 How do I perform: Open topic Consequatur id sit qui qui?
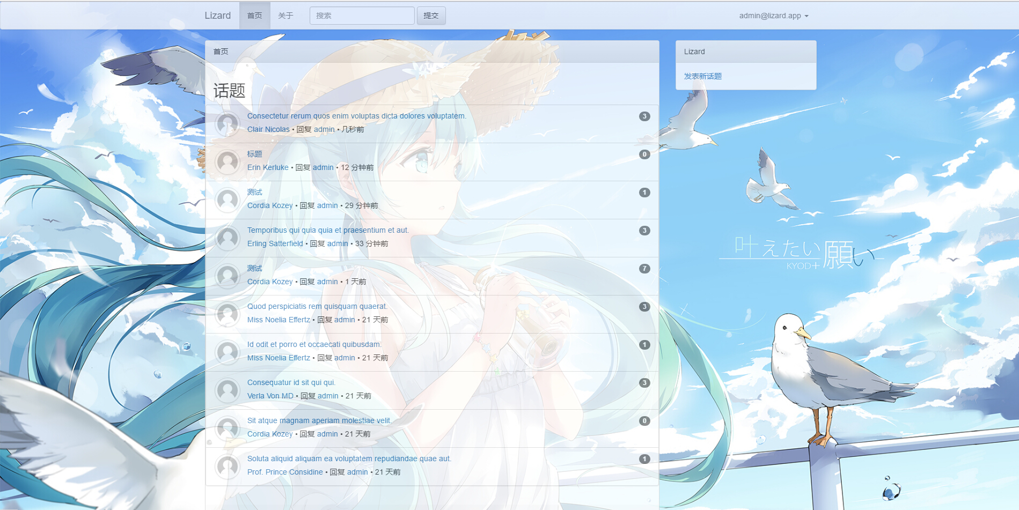pyautogui.click(x=291, y=382)
